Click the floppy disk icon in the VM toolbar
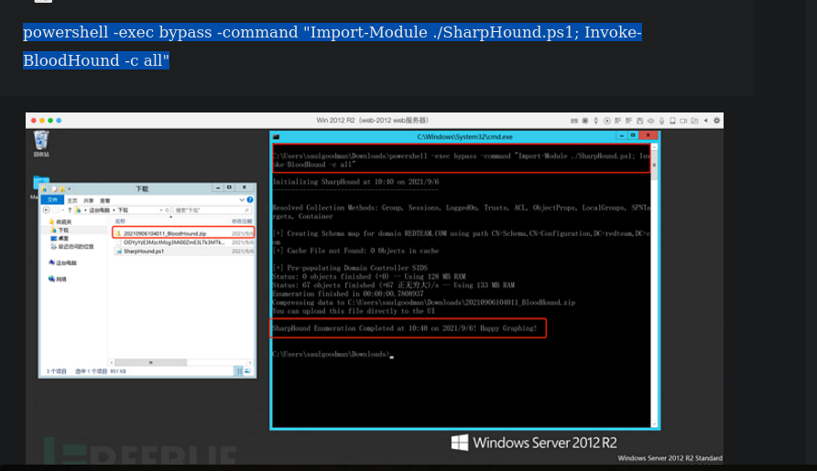The height and width of the screenshot is (471, 817). pos(640,121)
